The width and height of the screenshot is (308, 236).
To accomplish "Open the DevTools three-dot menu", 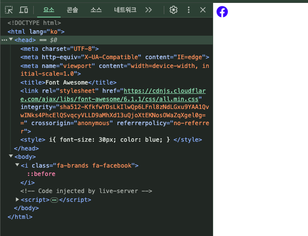I will 189,10.
